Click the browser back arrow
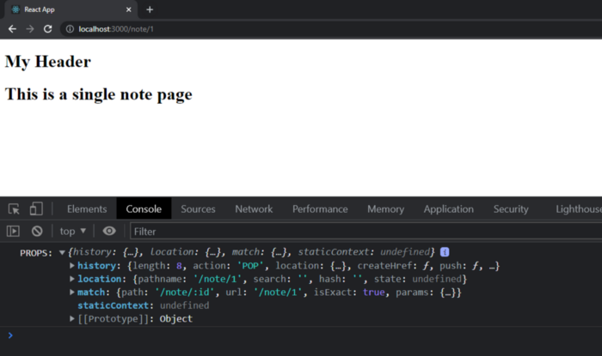The image size is (602, 356). pos(12,28)
